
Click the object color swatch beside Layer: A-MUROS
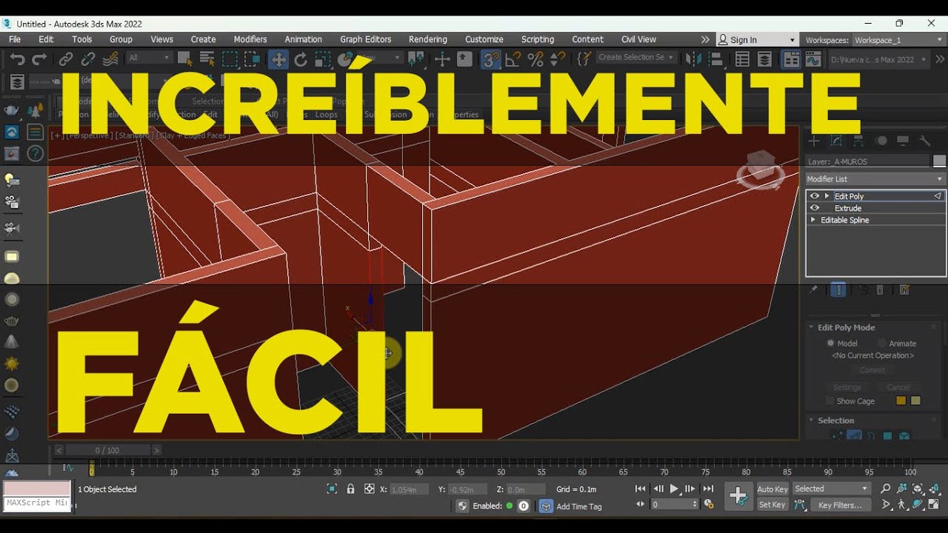(x=939, y=161)
